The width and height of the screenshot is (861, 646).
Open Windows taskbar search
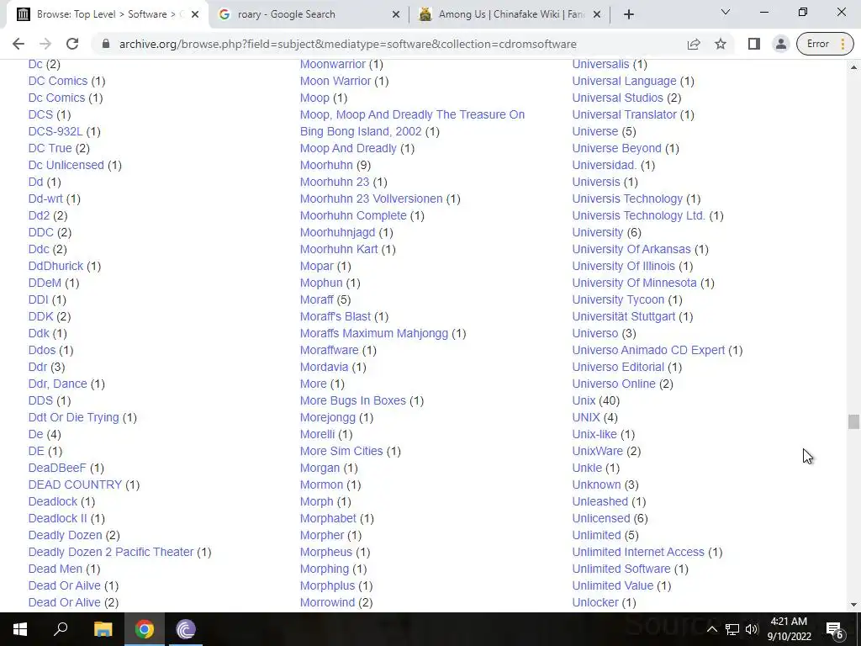point(61,629)
